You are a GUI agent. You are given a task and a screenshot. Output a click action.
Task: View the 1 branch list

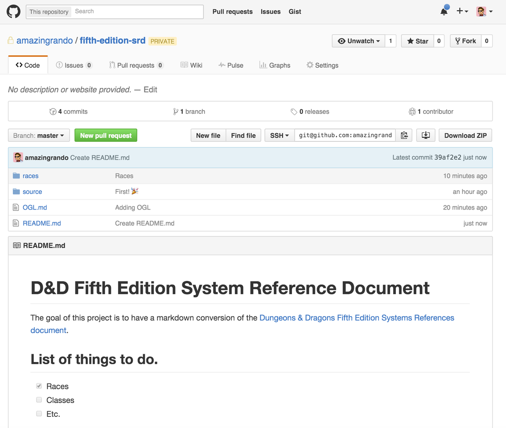tap(189, 111)
